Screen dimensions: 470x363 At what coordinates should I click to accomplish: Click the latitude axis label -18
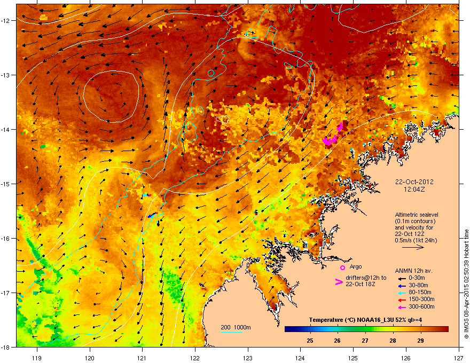(x=5, y=347)
